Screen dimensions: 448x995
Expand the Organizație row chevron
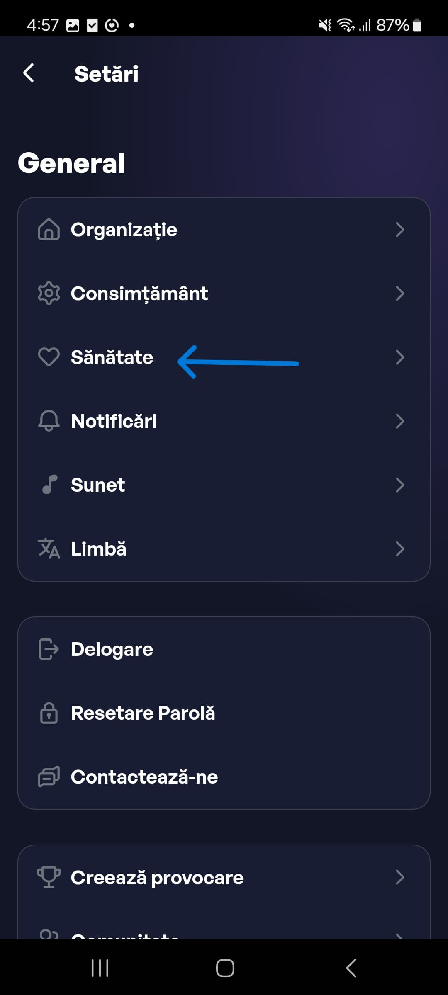[399, 230]
